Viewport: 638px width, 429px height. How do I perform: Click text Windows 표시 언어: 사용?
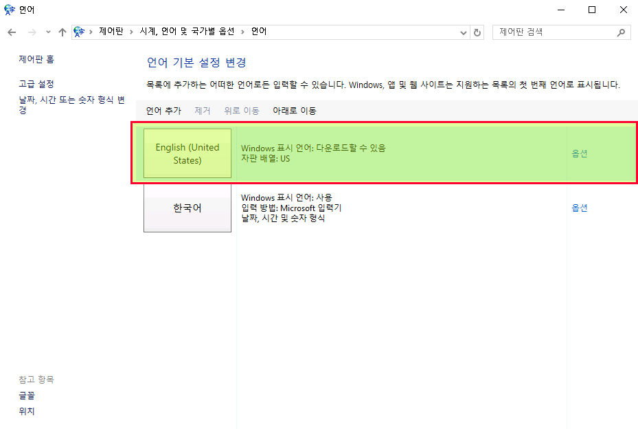pos(286,197)
